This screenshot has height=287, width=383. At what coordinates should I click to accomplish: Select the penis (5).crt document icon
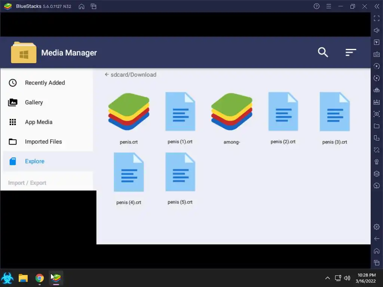click(180, 172)
